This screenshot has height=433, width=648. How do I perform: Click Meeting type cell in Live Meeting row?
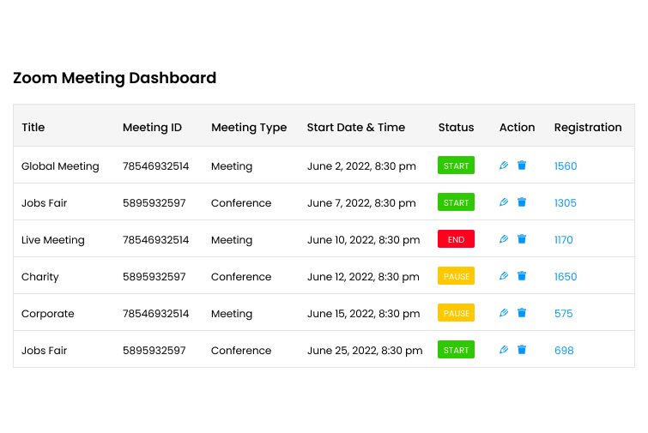coord(232,240)
